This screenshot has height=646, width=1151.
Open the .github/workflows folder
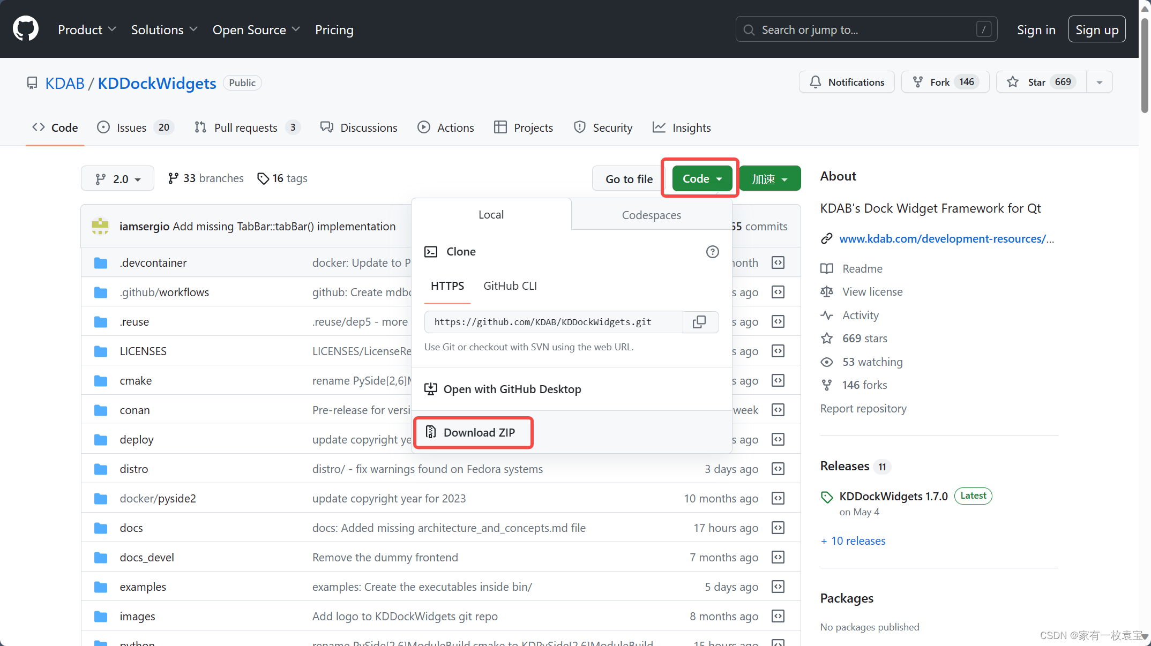coord(165,292)
